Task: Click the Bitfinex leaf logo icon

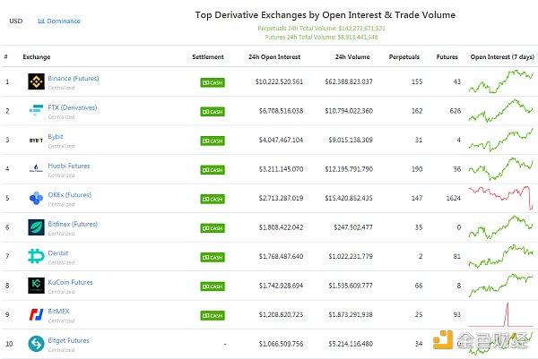Action: tap(36, 227)
